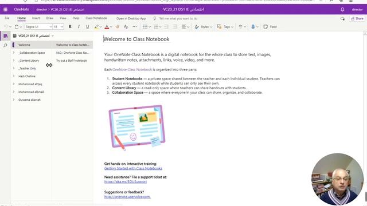Open Getting Started with Class Notebooks link

(133, 168)
